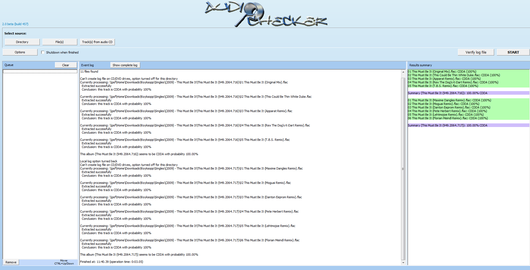The image size is (530, 270).
Task: Clear the queue list
Action: (x=66, y=65)
